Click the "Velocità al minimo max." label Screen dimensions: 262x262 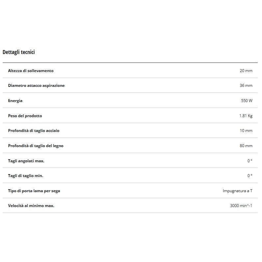(31, 206)
